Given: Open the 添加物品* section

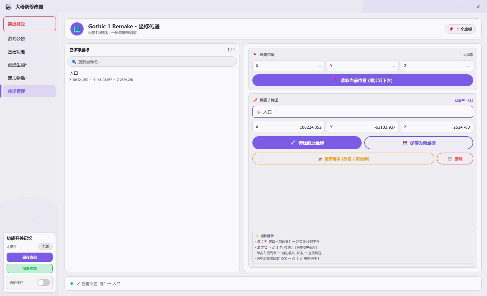Looking at the screenshot, I should click(x=30, y=78).
